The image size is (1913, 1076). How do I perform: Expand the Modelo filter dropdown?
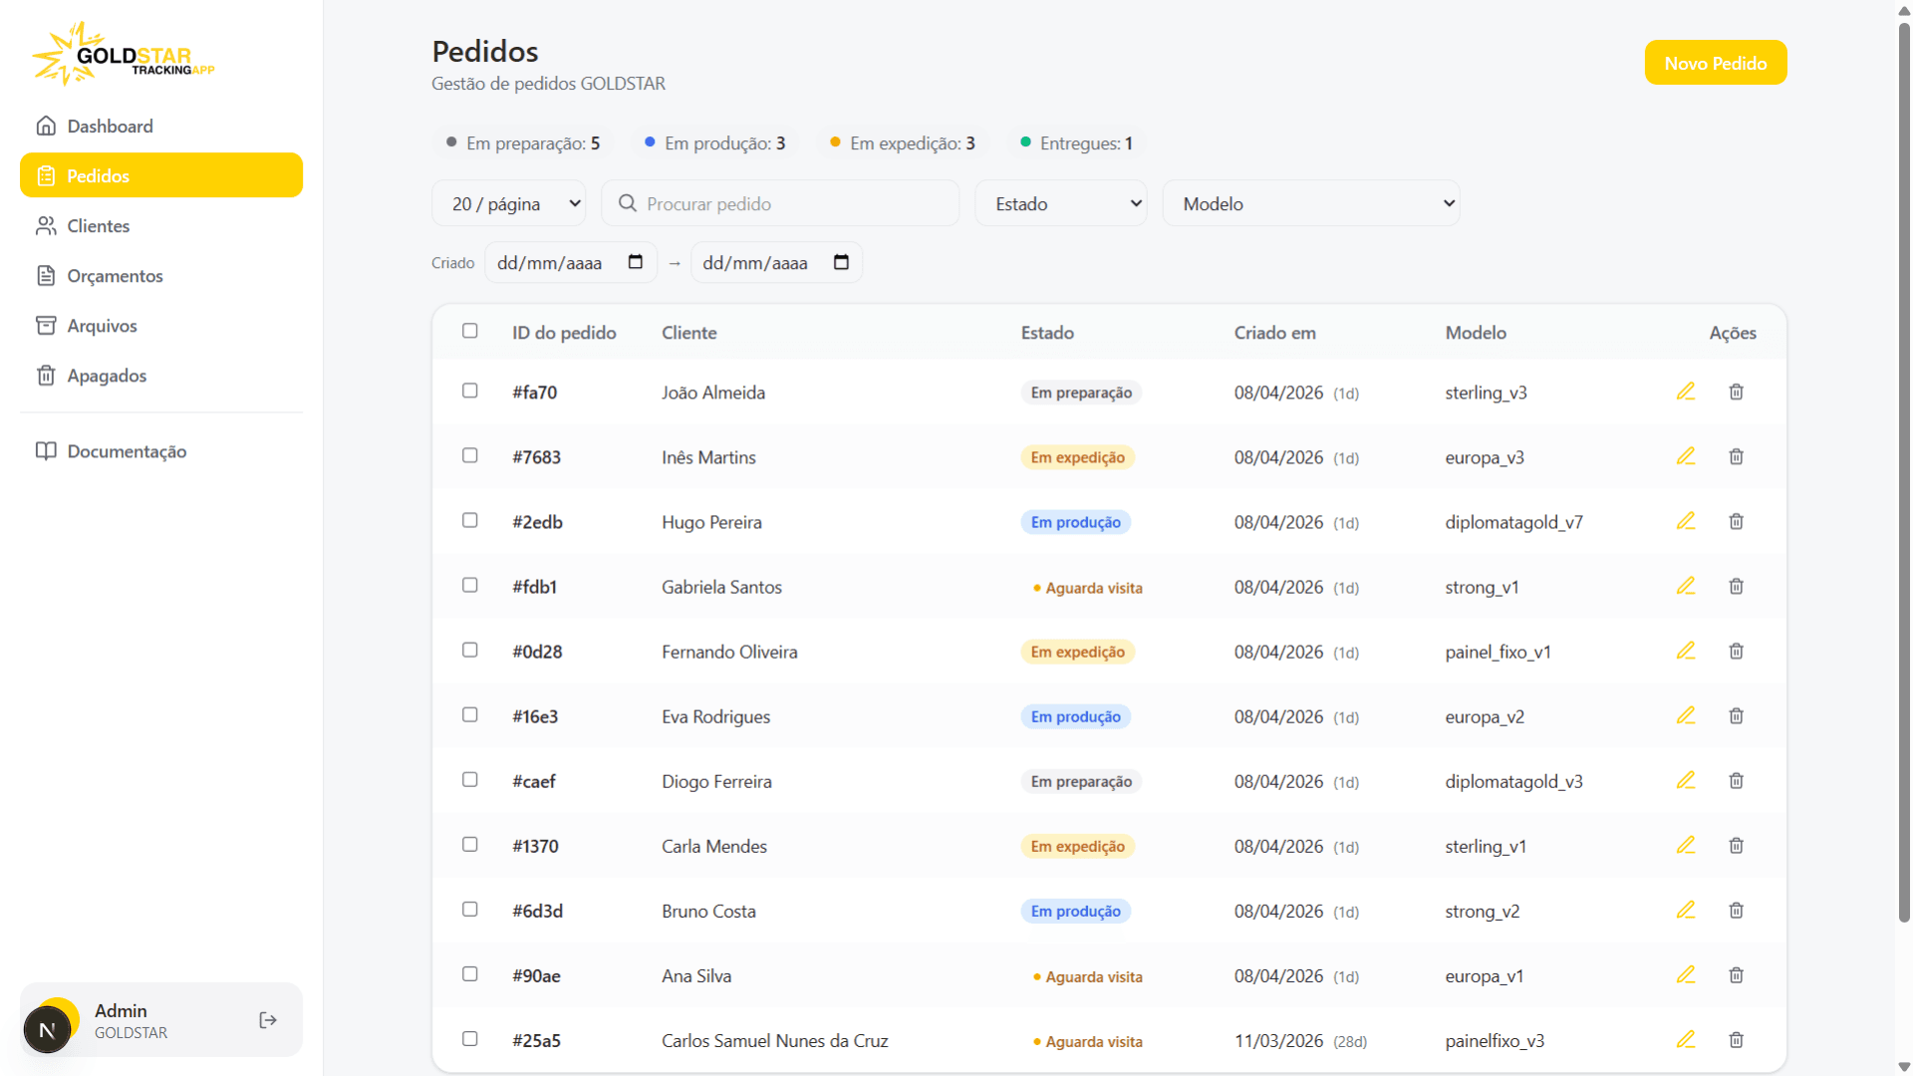coord(1310,202)
